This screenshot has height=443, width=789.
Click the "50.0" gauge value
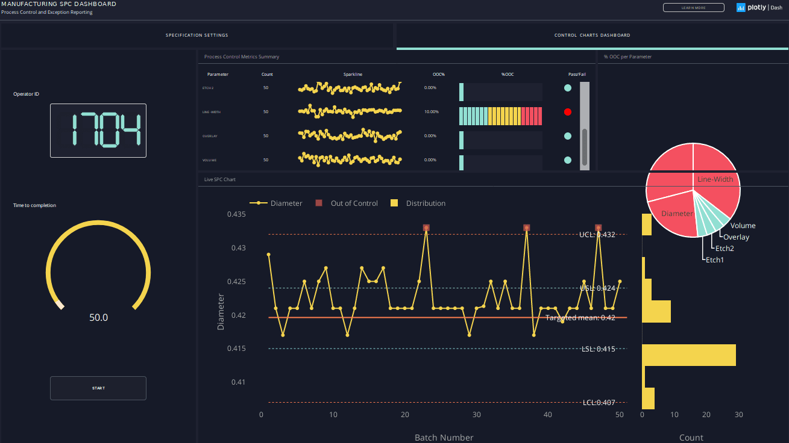pos(98,317)
